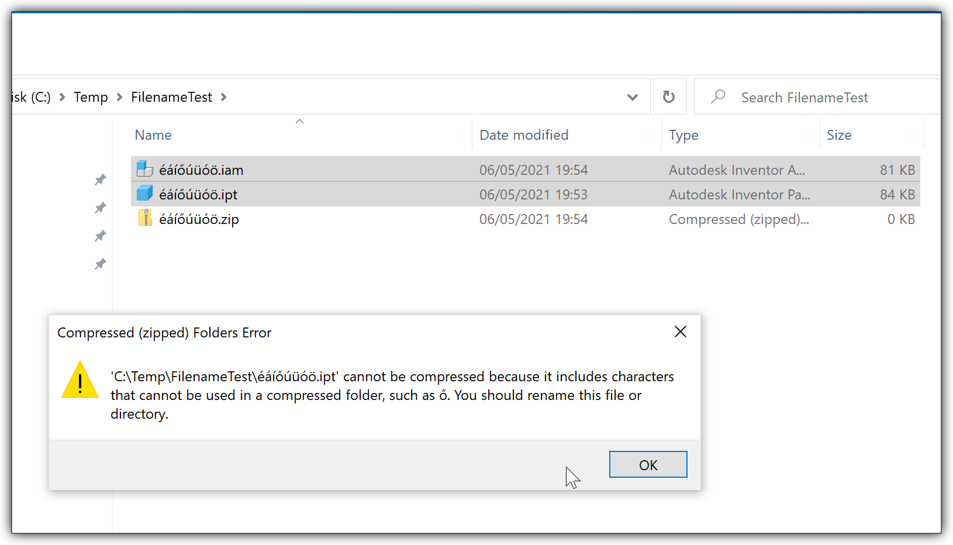The width and height of the screenshot is (953, 545).
Task: Close the Compressed Folders Error dialog
Action: 680,332
